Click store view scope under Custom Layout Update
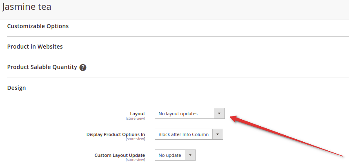 [136, 160]
